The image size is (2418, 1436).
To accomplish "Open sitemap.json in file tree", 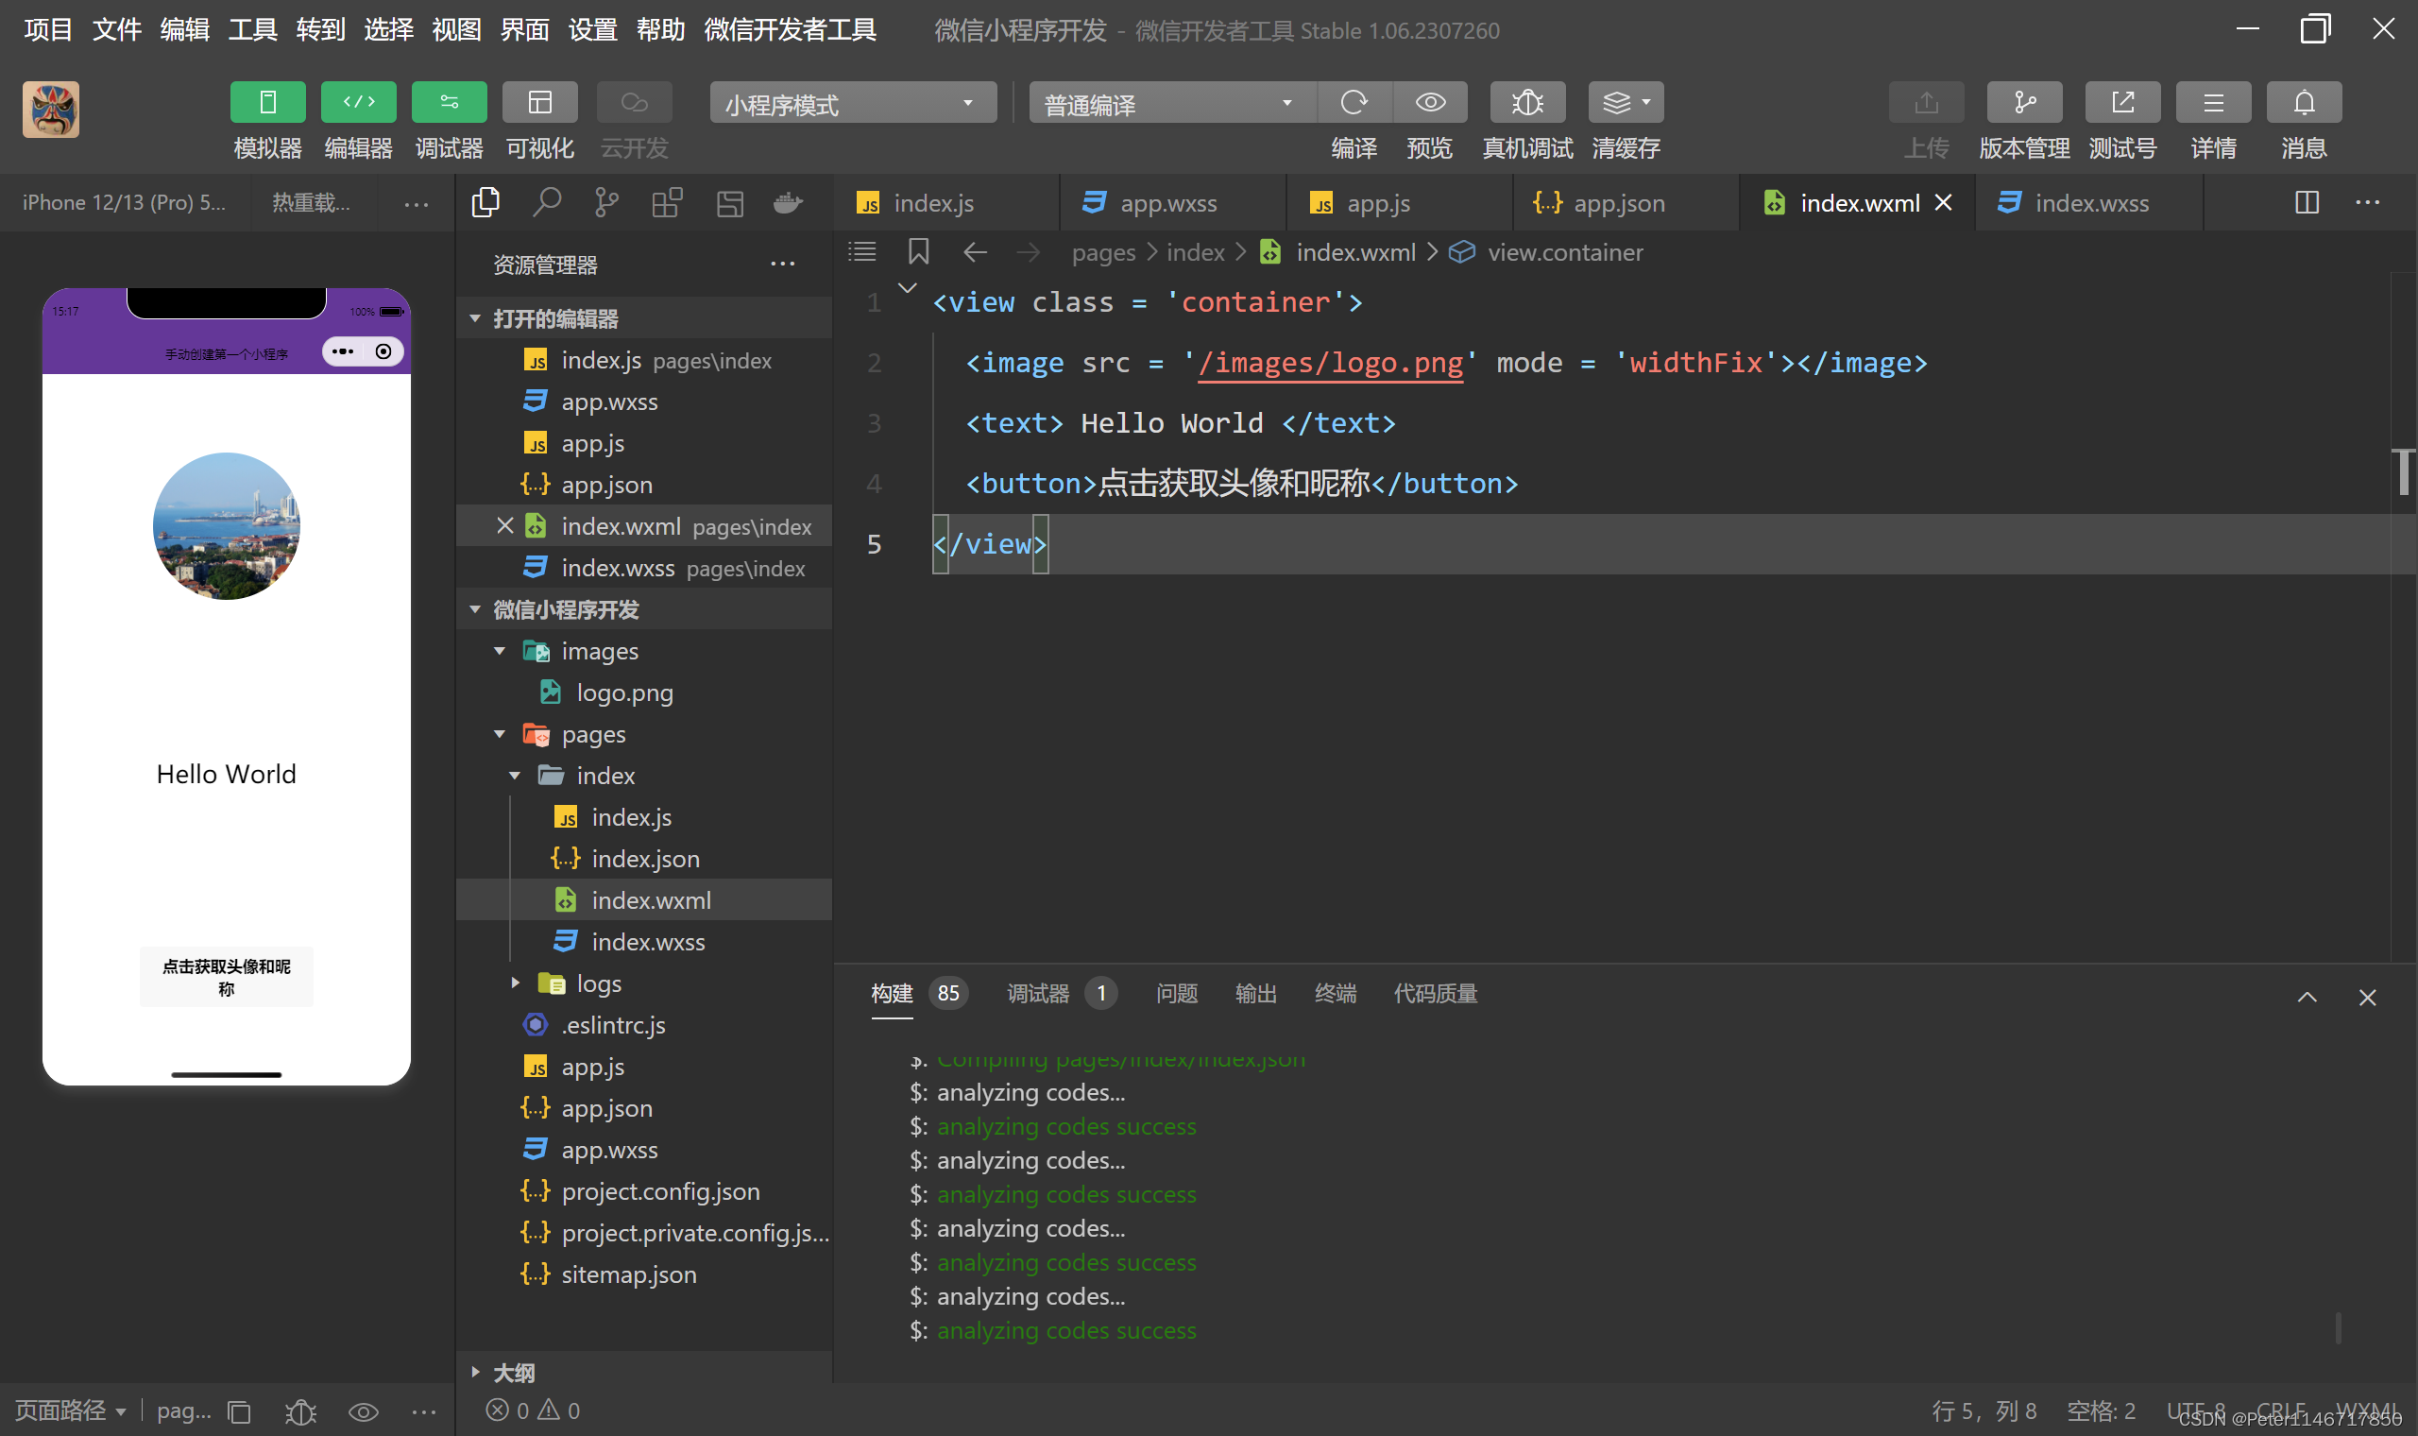I will [628, 1274].
